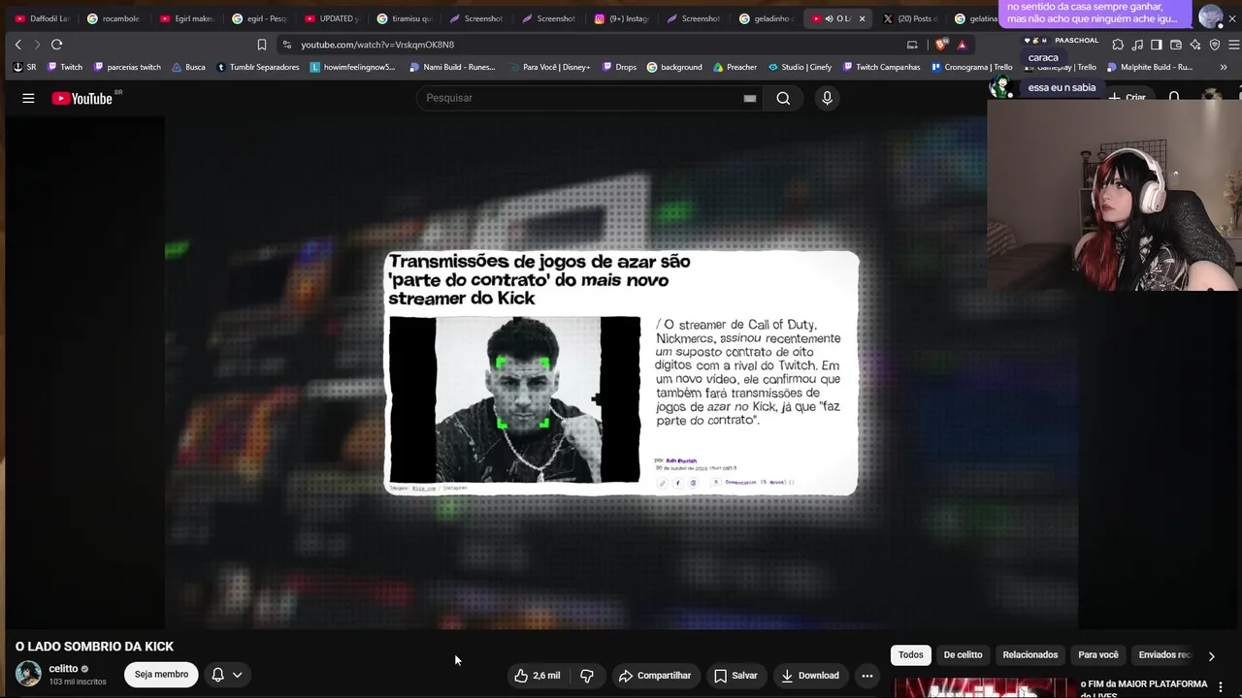Image resolution: width=1242 pixels, height=698 pixels.
Task: Close the active 'O LA...' YouTube tab
Action: tap(862, 18)
